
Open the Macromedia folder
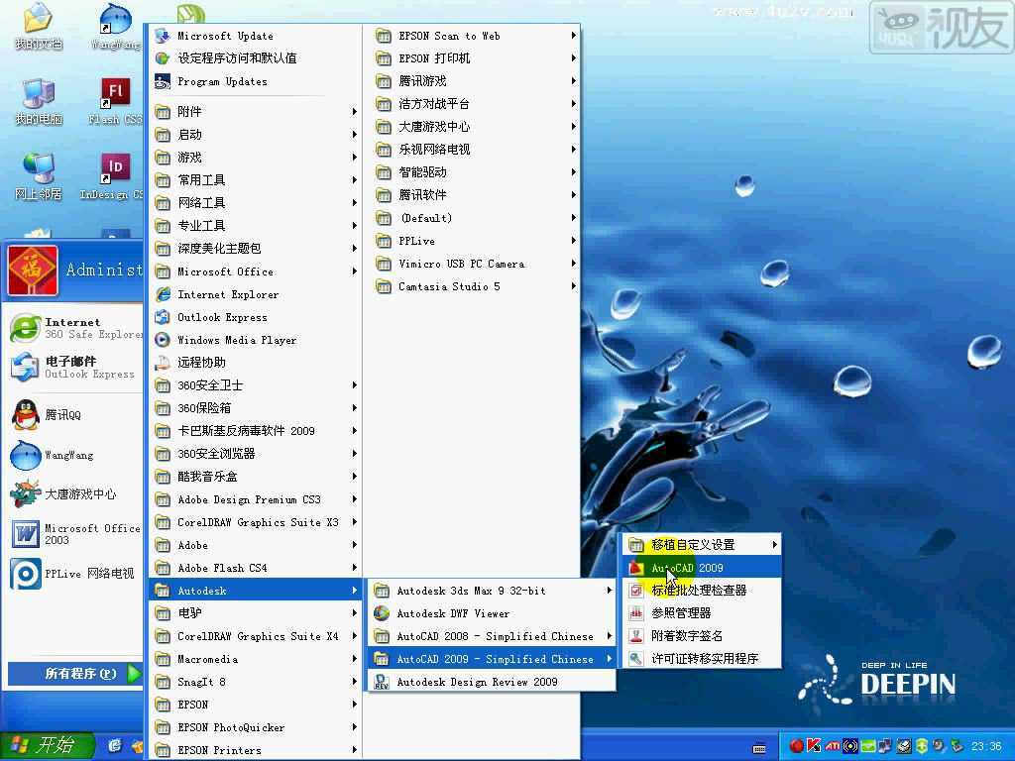coord(255,659)
